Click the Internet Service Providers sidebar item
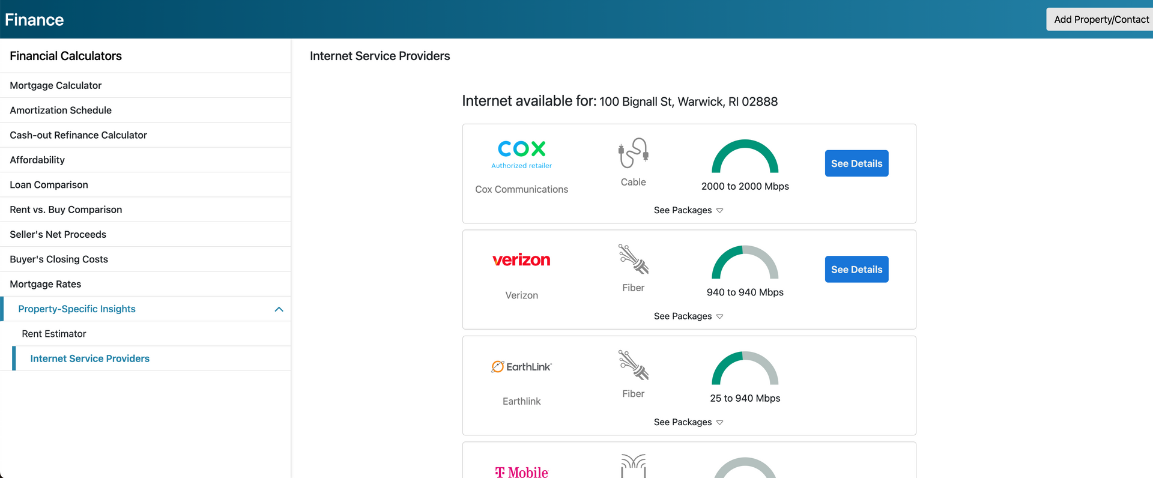1153x478 pixels. click(x=90, y=358)
